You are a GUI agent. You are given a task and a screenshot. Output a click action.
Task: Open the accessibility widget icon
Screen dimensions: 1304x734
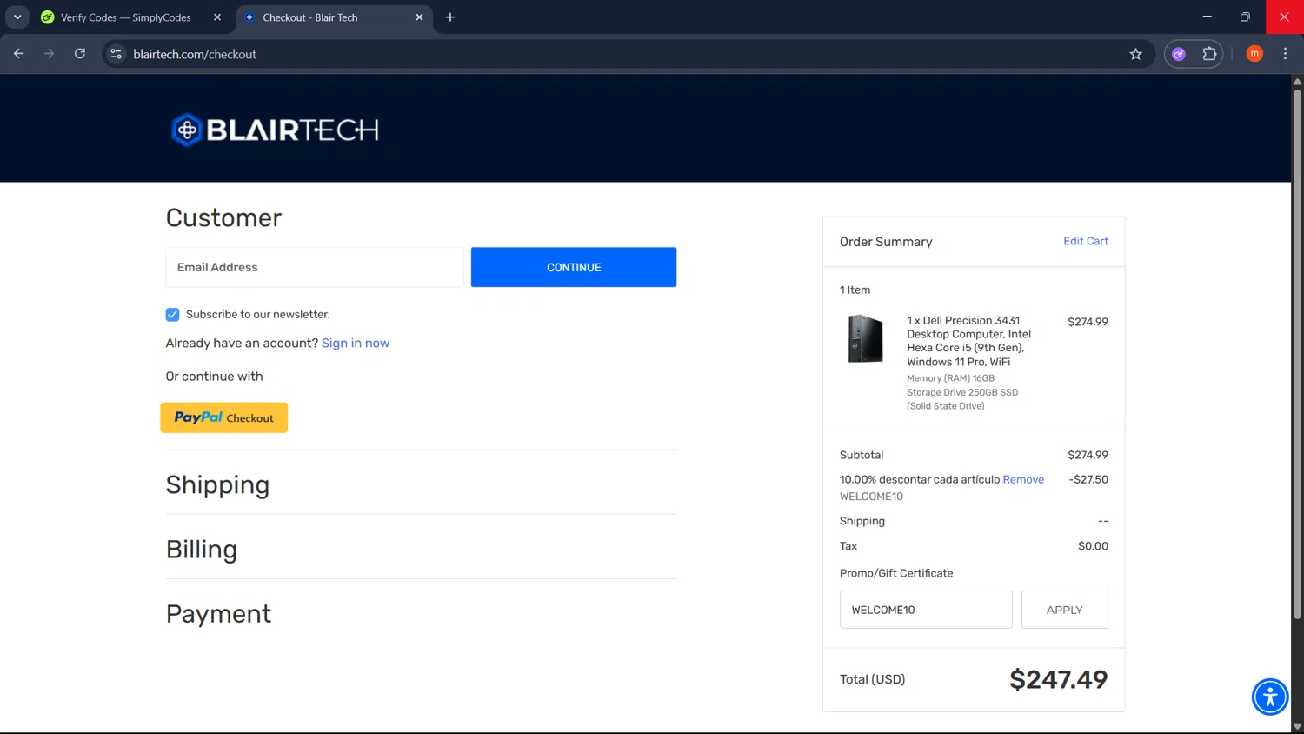pos(1270,697)
